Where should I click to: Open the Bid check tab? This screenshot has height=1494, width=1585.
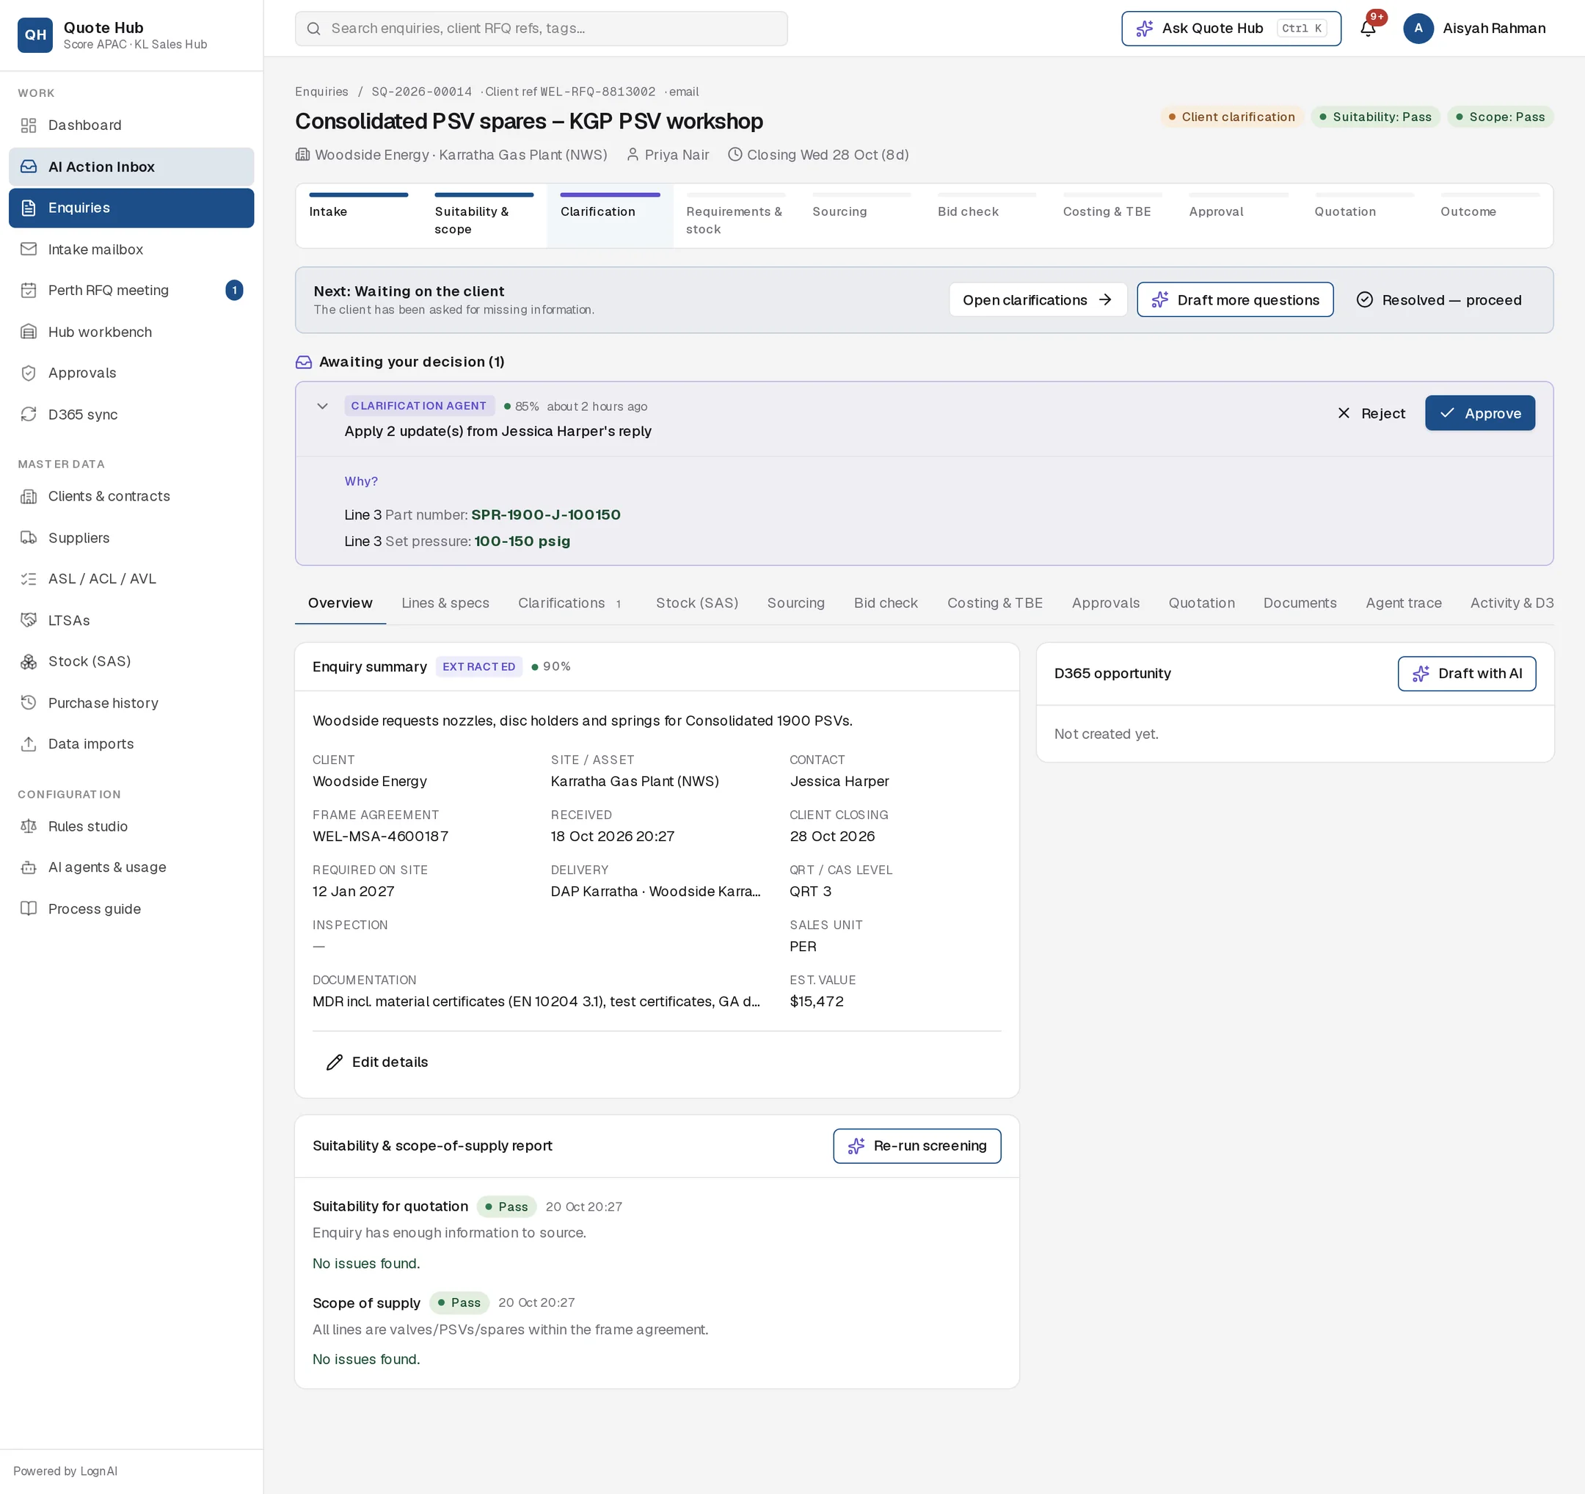tap(886, 603)
